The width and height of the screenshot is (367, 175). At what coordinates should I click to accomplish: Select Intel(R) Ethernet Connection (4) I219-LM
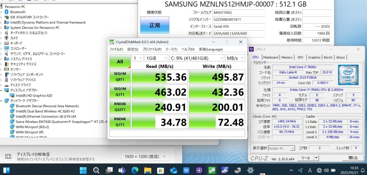click(46, 116)
